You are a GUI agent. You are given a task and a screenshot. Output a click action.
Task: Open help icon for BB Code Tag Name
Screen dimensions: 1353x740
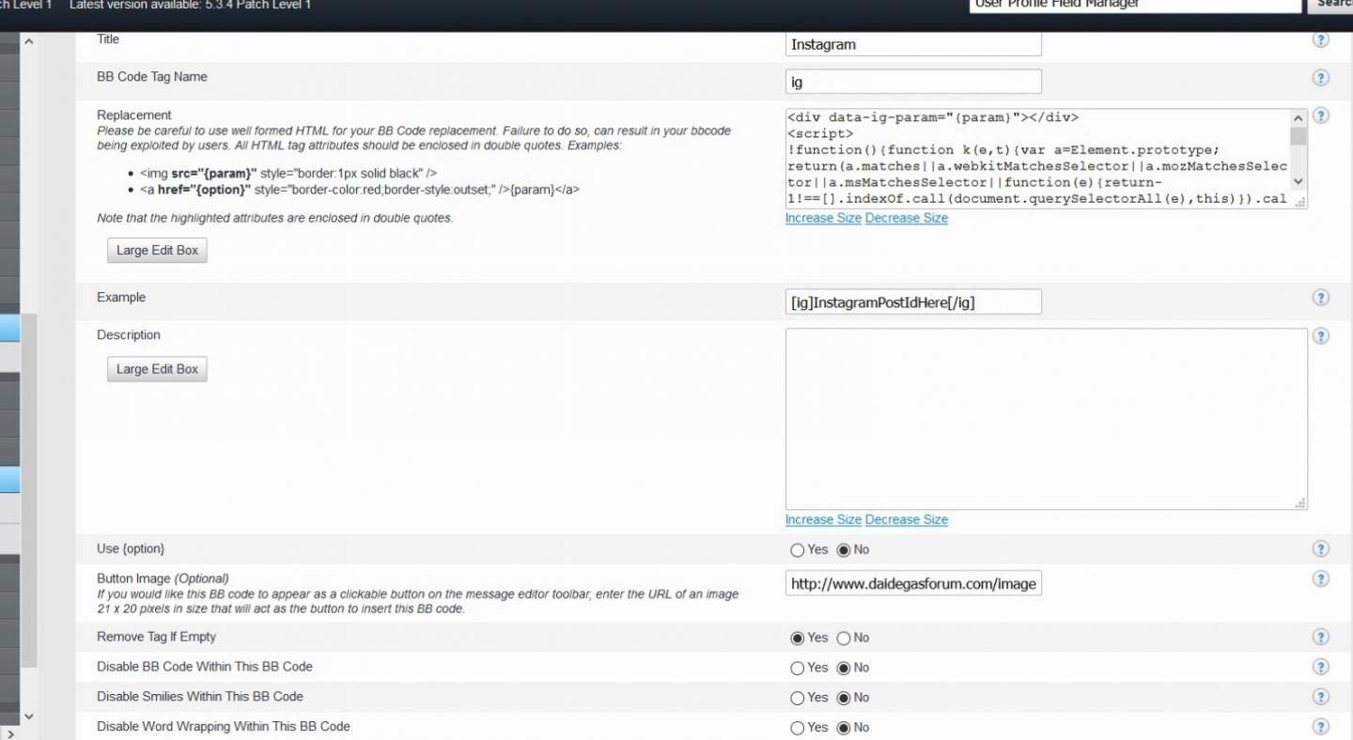click(1320, 78)
